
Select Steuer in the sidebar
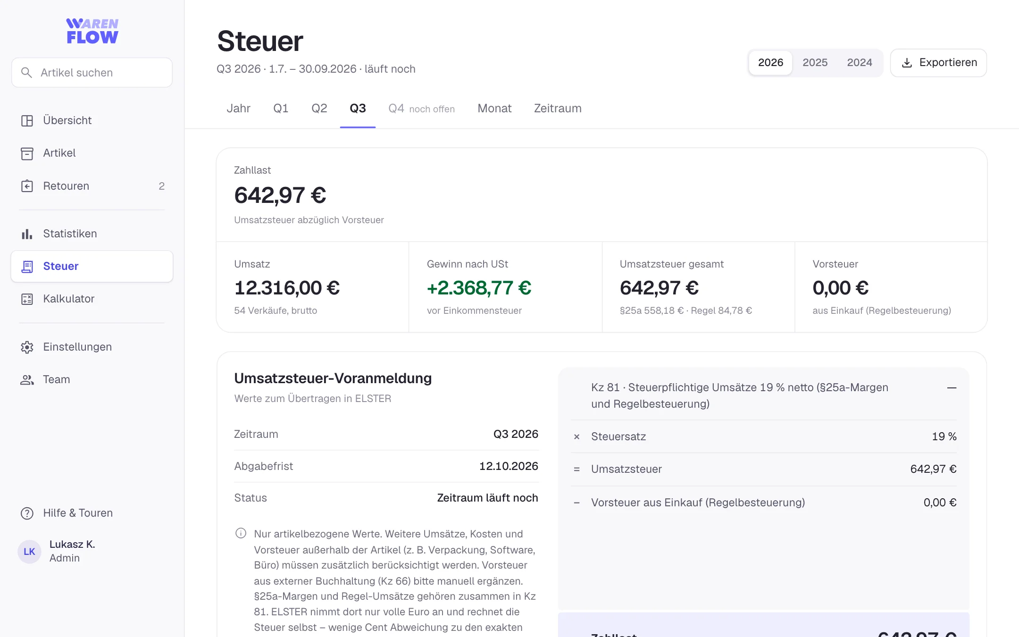(92, 267)
